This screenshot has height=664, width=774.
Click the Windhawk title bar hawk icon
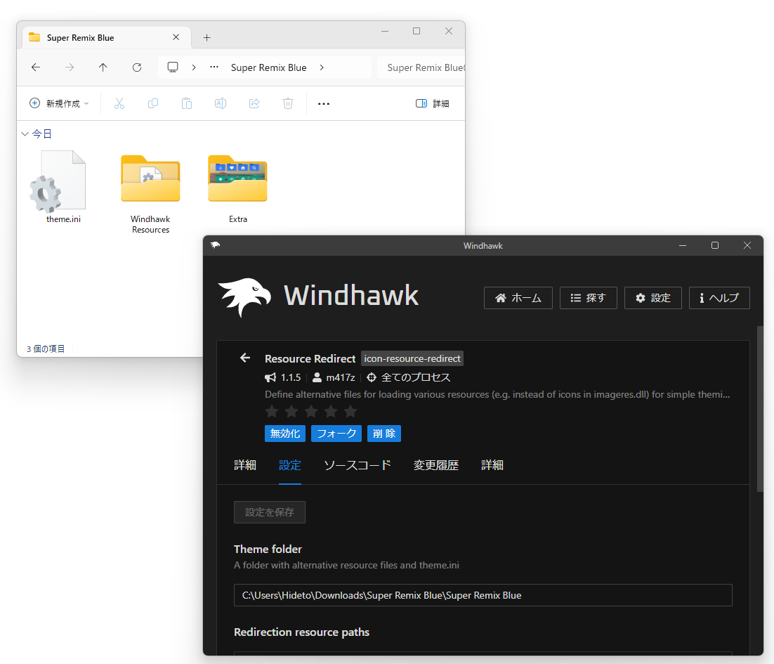215,245
